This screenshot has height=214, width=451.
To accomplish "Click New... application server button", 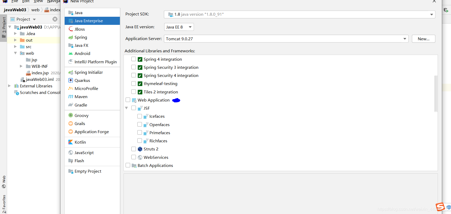I will pyautogui.click(x=424, y=39).
